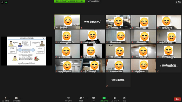Open the チャット chat icon
This screenshot has width=182, height=102.
(x=93, y=99)
